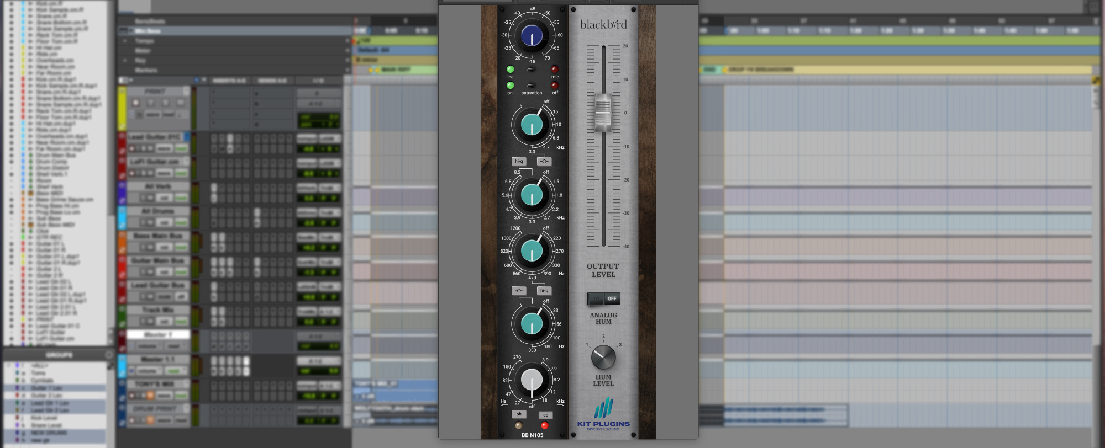Toggle the bell shape button below the 470 Hz knob
Screen dimensions: 1105x448
[518, 290]
